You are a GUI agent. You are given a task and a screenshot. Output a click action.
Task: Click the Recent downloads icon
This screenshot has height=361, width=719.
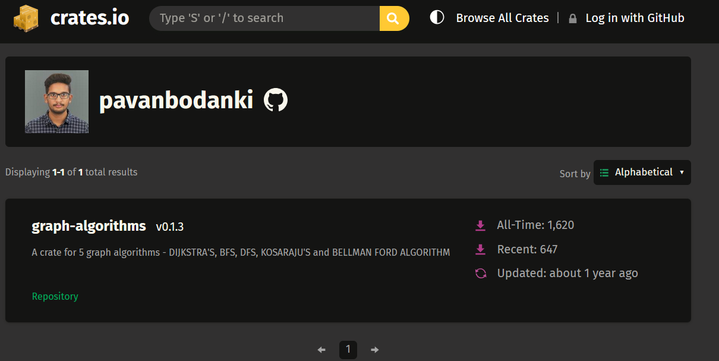tap(481, 250)
